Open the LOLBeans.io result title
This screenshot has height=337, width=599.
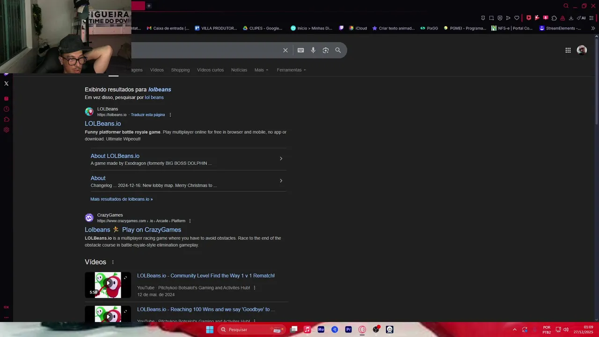[102, 124]
